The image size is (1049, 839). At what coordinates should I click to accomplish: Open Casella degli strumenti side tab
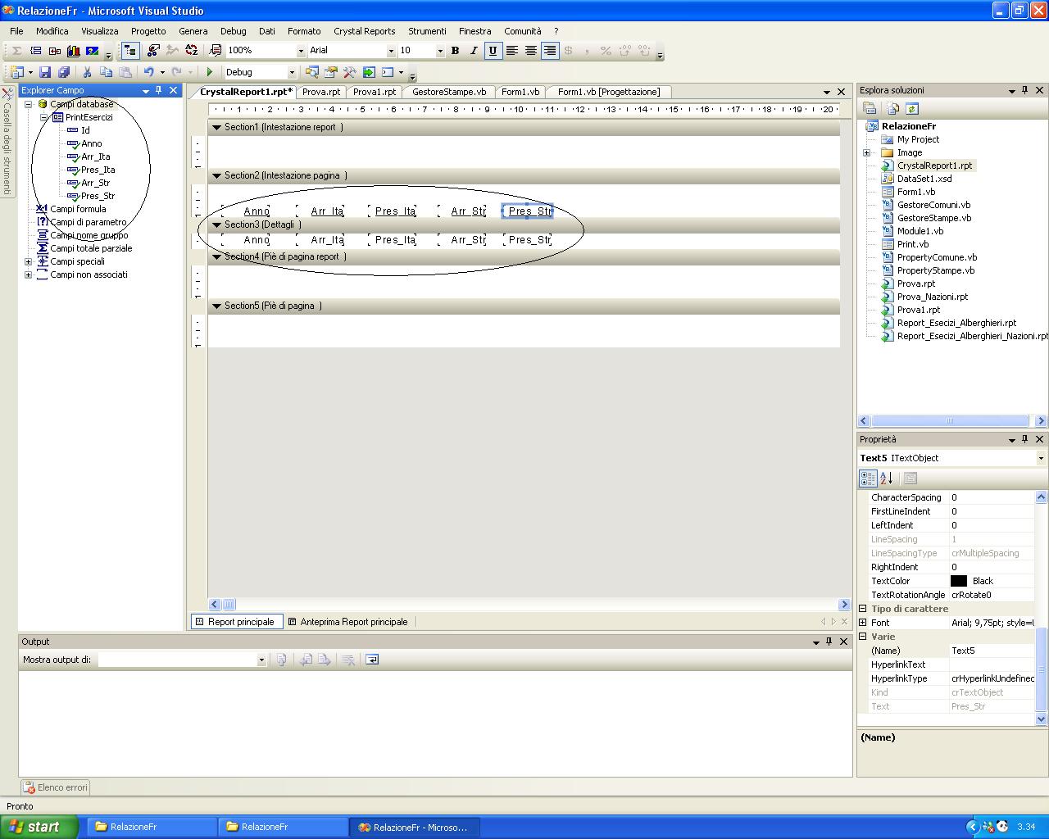pos(7,140)
